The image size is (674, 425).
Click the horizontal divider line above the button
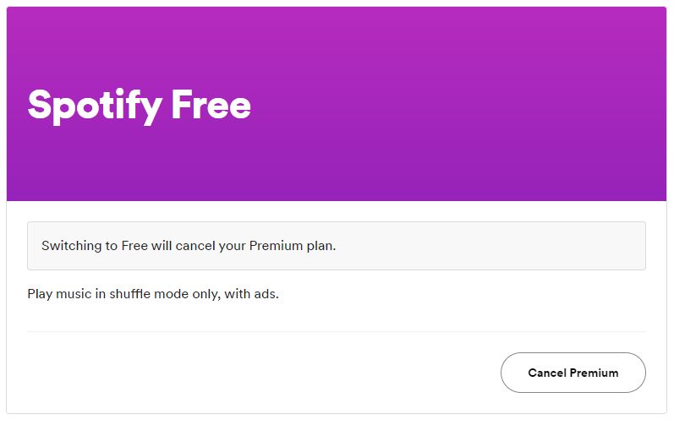337,331
